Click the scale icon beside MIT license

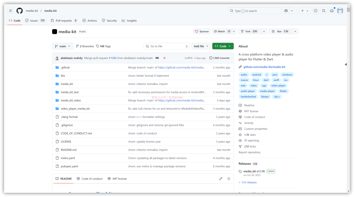240,111
